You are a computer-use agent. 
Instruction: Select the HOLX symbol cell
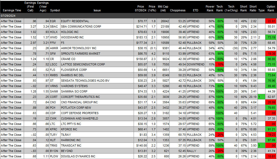point(55,32)
